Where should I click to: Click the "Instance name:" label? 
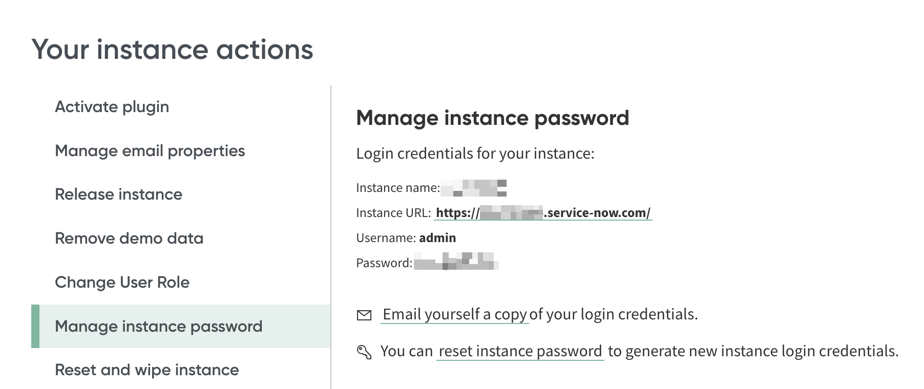coord(397,188)
